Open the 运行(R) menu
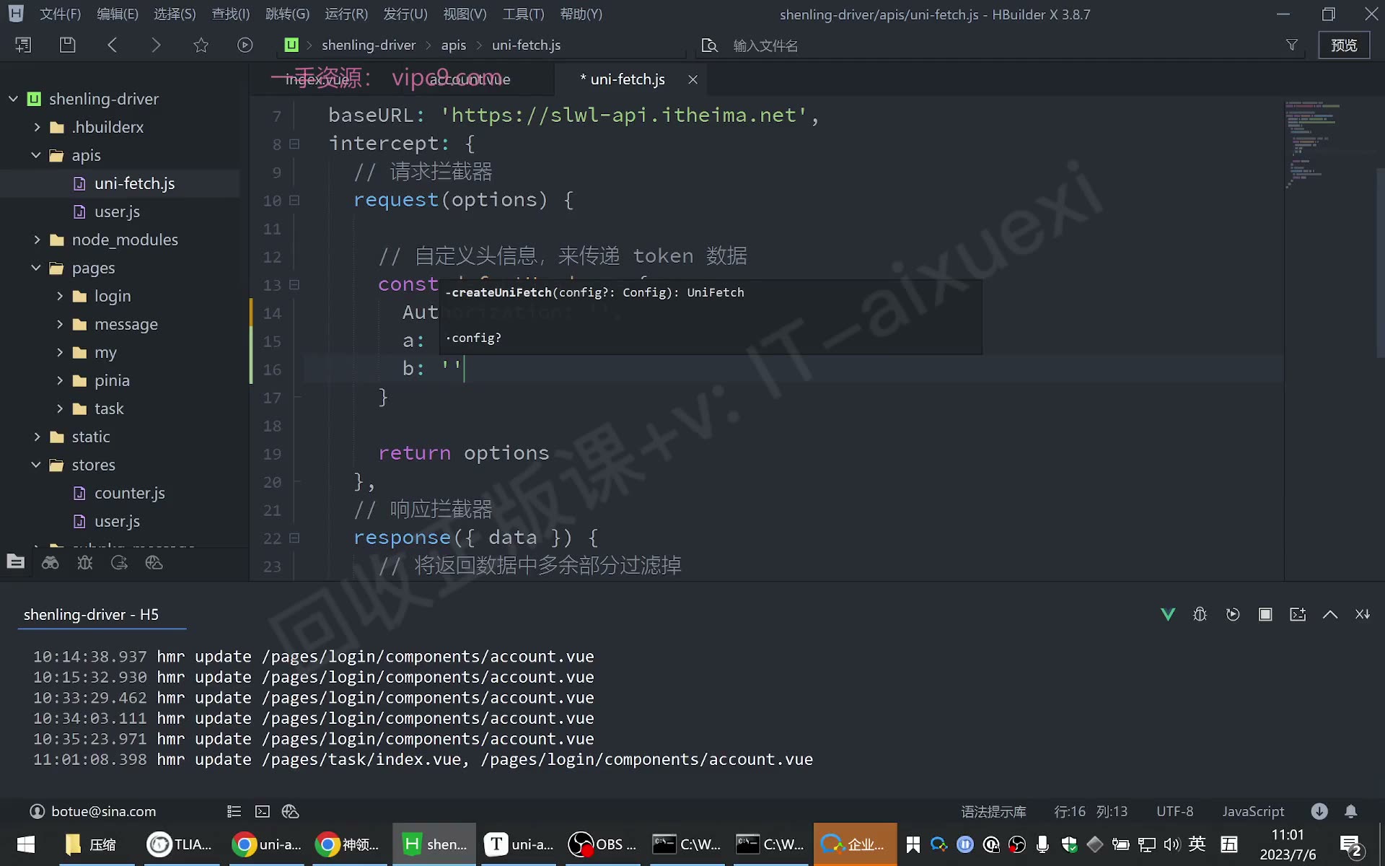This screenshot has height=866, width=1385. click(346, 14)
